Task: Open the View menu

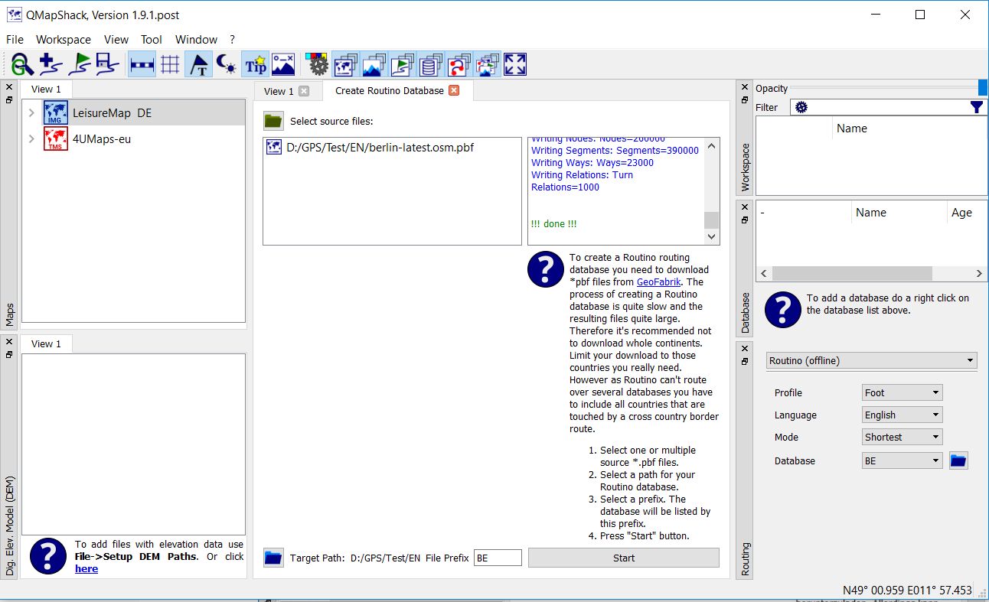Action: click(116, 40)
